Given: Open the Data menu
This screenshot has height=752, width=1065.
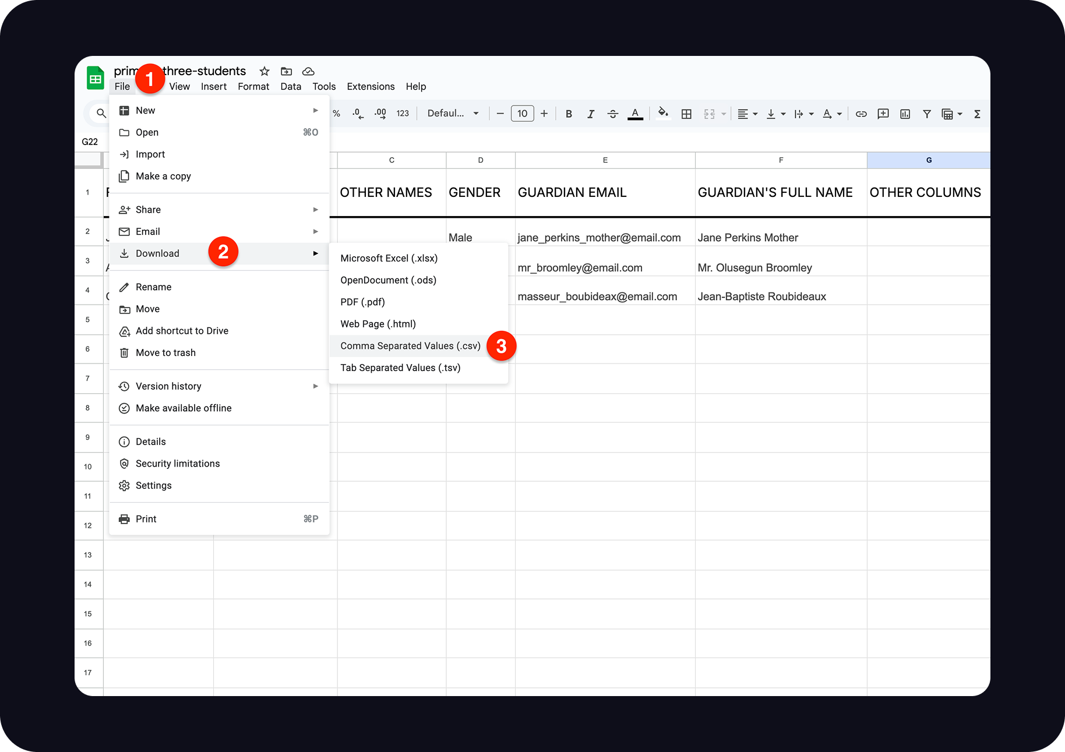Looking at the screenshot, I should [x=291, y=86].
